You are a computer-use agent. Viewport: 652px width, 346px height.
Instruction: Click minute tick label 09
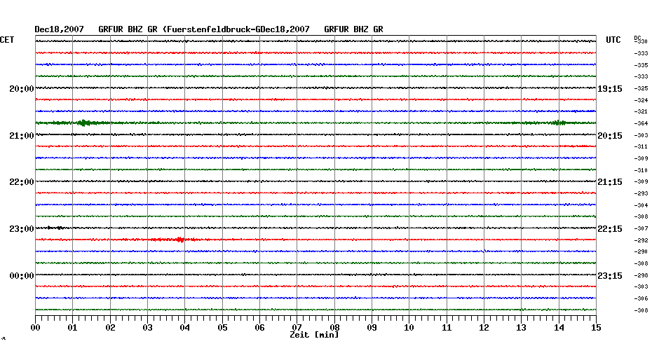(x=372, y=327)
